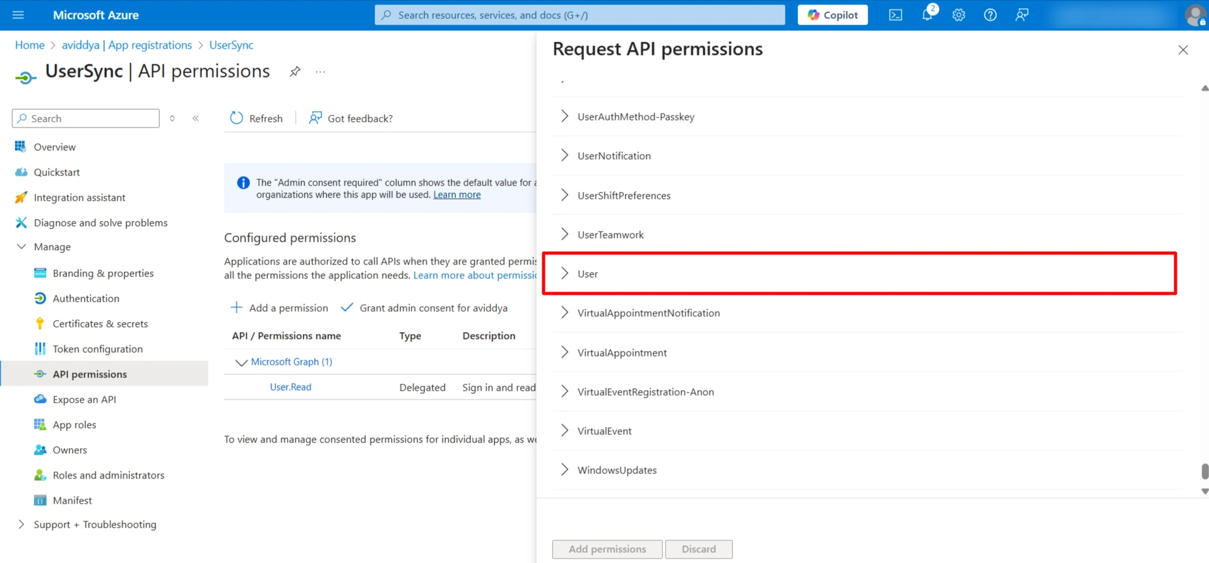Open App roles
This screenshot has width=1209, height=563.
pyautogui.click(x=74, y=424)
